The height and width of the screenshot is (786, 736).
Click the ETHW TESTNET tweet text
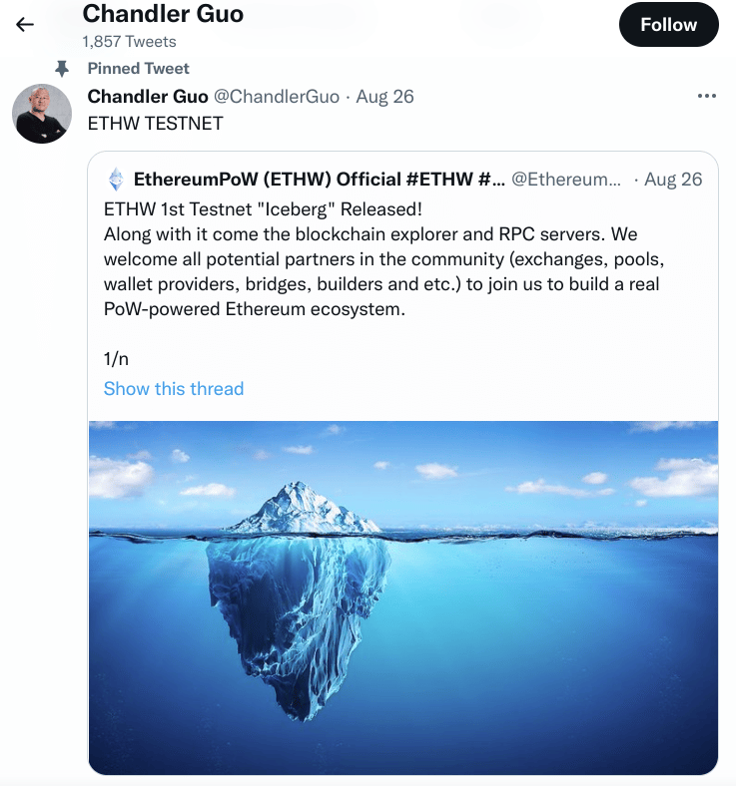[x=156, y=123]
